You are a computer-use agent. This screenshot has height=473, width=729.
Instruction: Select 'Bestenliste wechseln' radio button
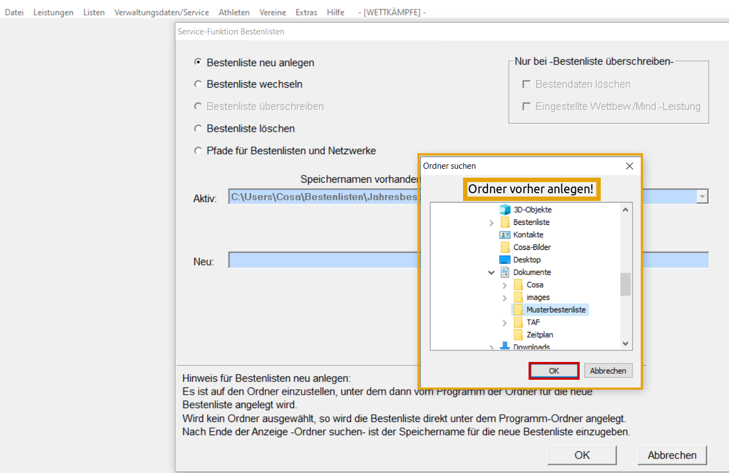point(198,84)
